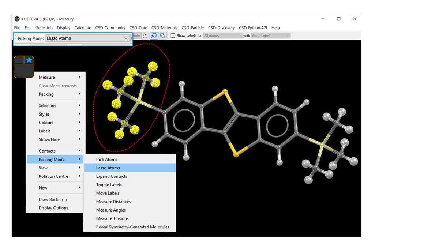This screenshot has width=439, height=247.
Task: Tick the Show Labels for checkbox
Action: [173, 35]
